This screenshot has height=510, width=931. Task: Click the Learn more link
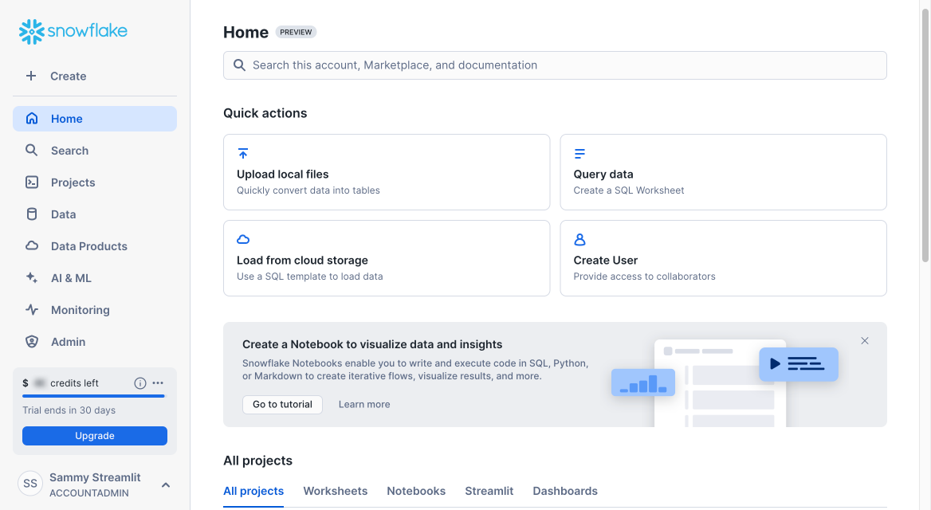pyautogui.click(x=364, y=404)
